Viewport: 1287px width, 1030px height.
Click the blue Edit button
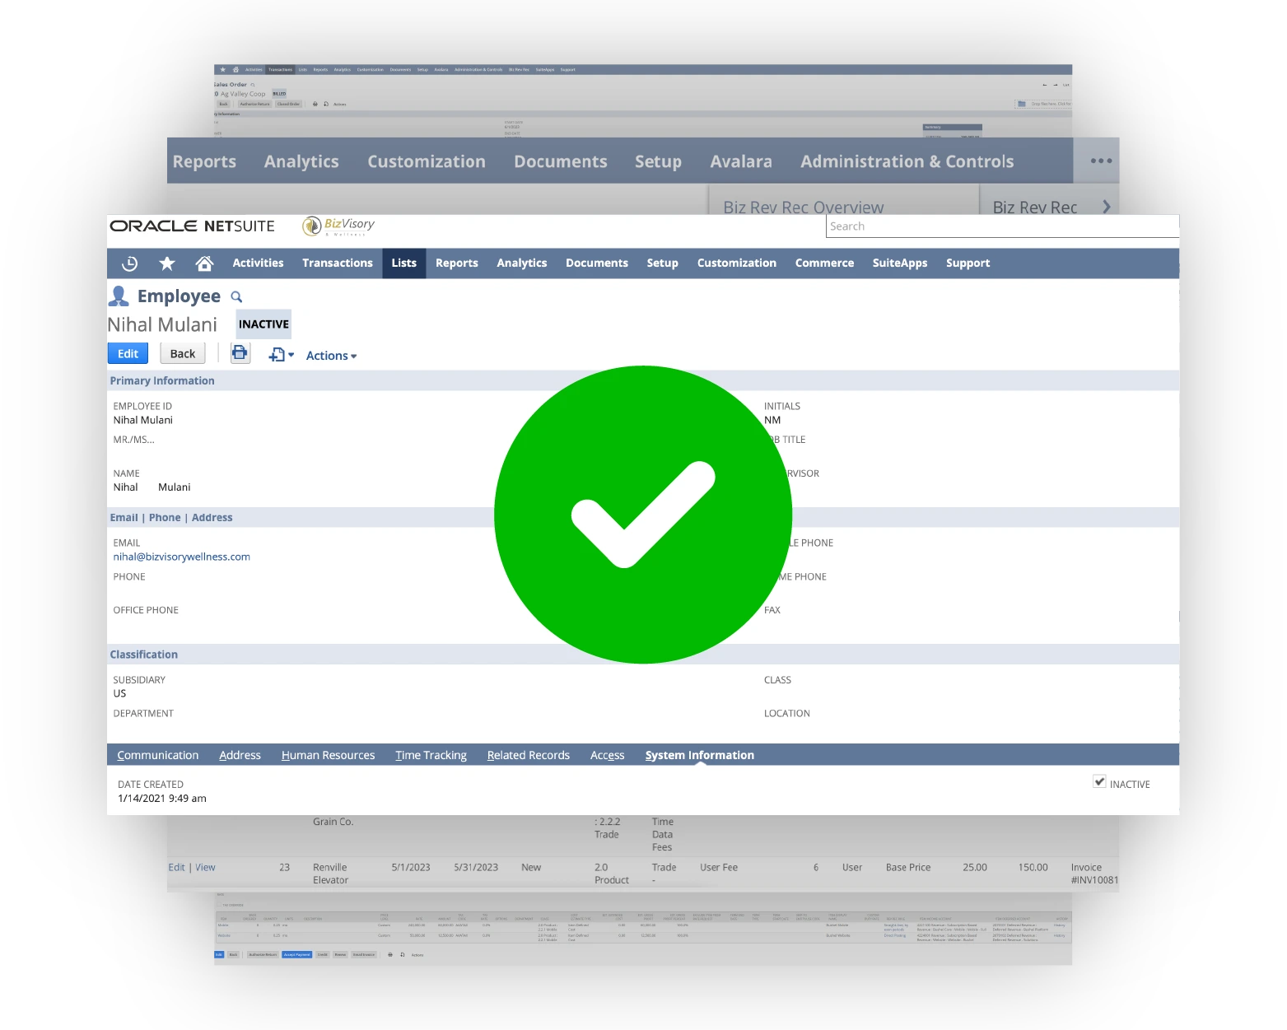click(128, 353)
